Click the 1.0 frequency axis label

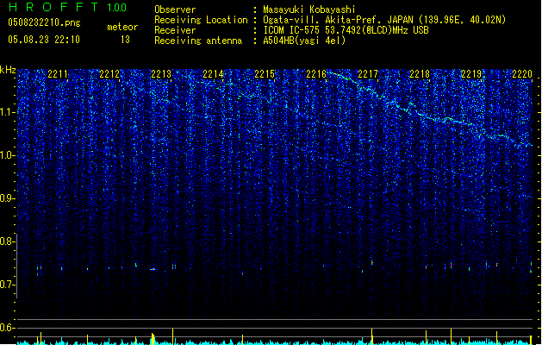(x=8, y=155)
